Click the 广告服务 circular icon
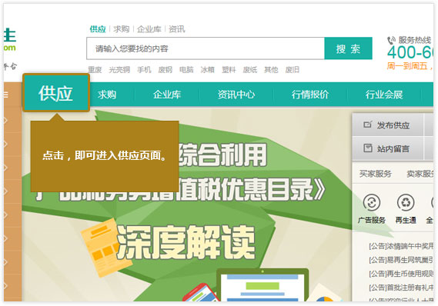 coord(372,202)
